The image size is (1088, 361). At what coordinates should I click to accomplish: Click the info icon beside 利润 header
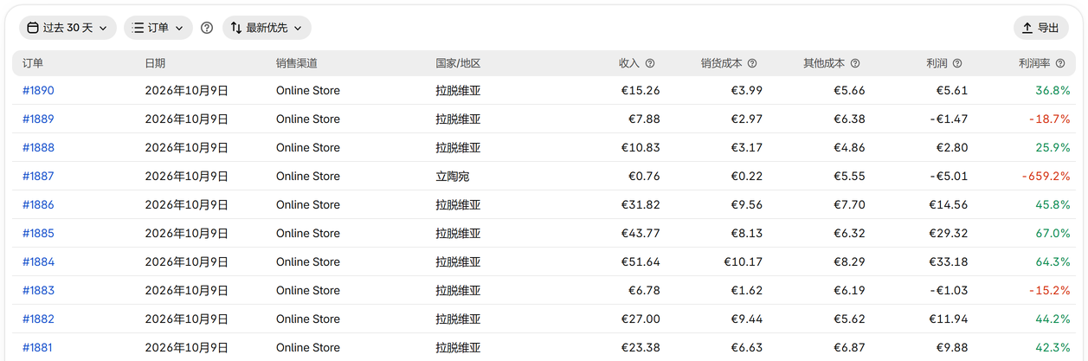click(958, 63)
